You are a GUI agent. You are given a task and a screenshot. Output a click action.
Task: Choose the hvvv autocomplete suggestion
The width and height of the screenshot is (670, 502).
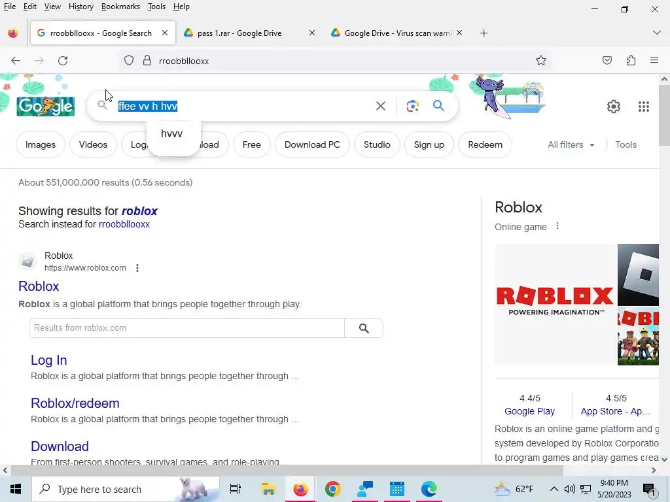[x=172, y=133]
